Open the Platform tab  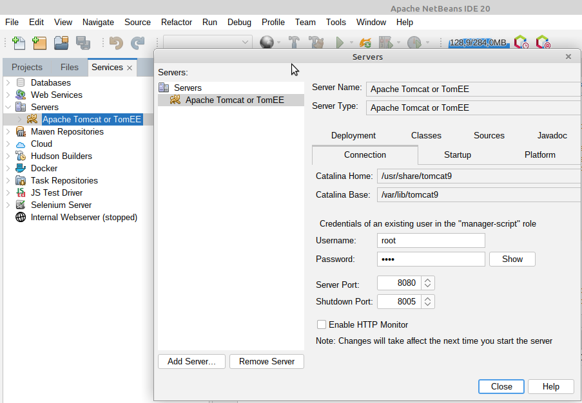539,155
